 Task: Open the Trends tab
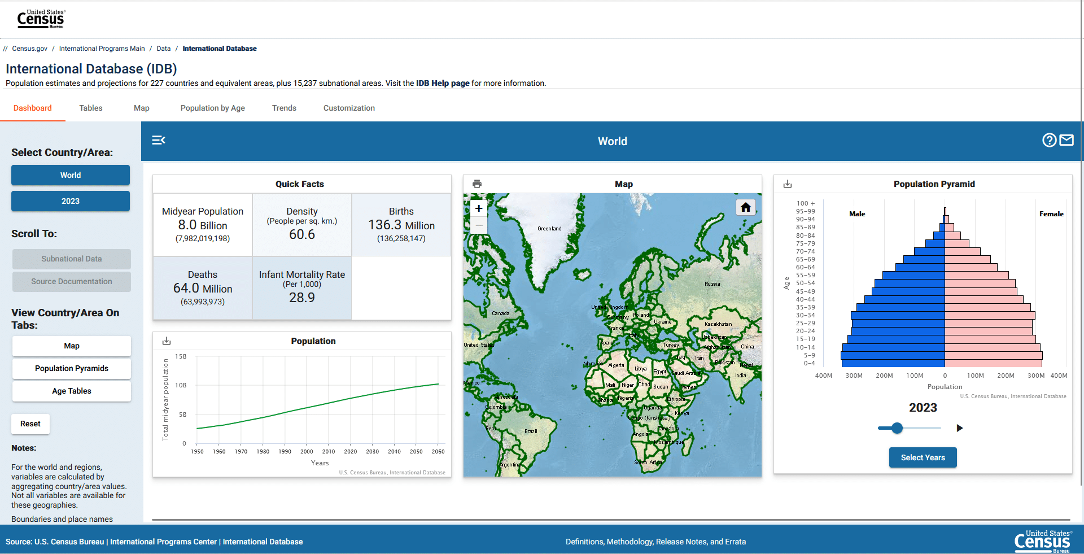click(284, 108)
